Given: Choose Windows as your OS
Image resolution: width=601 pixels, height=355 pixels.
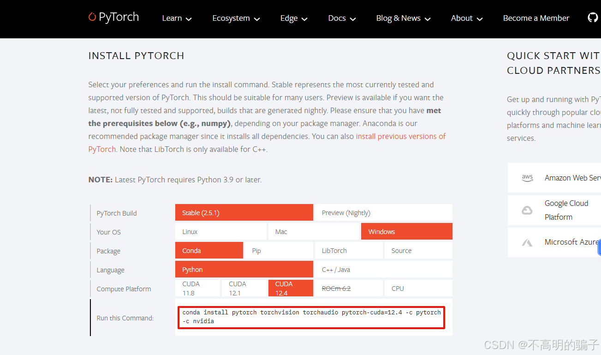Looking at the screenshot, I should (407, 231).
